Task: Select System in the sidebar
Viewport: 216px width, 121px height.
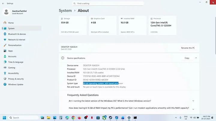Action: [22, 28]
